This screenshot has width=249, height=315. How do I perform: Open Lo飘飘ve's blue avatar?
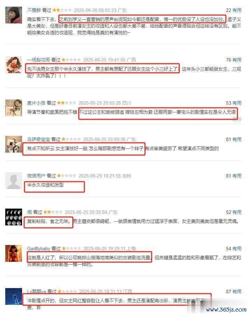click(x=14, y=296)
